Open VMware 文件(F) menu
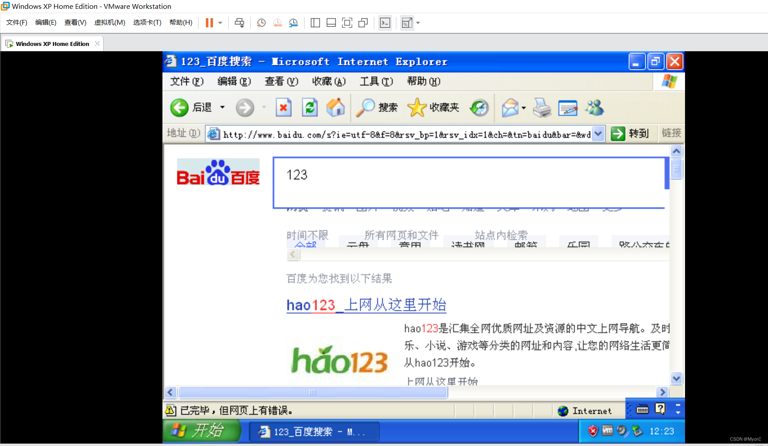 (x=17, y=23)
